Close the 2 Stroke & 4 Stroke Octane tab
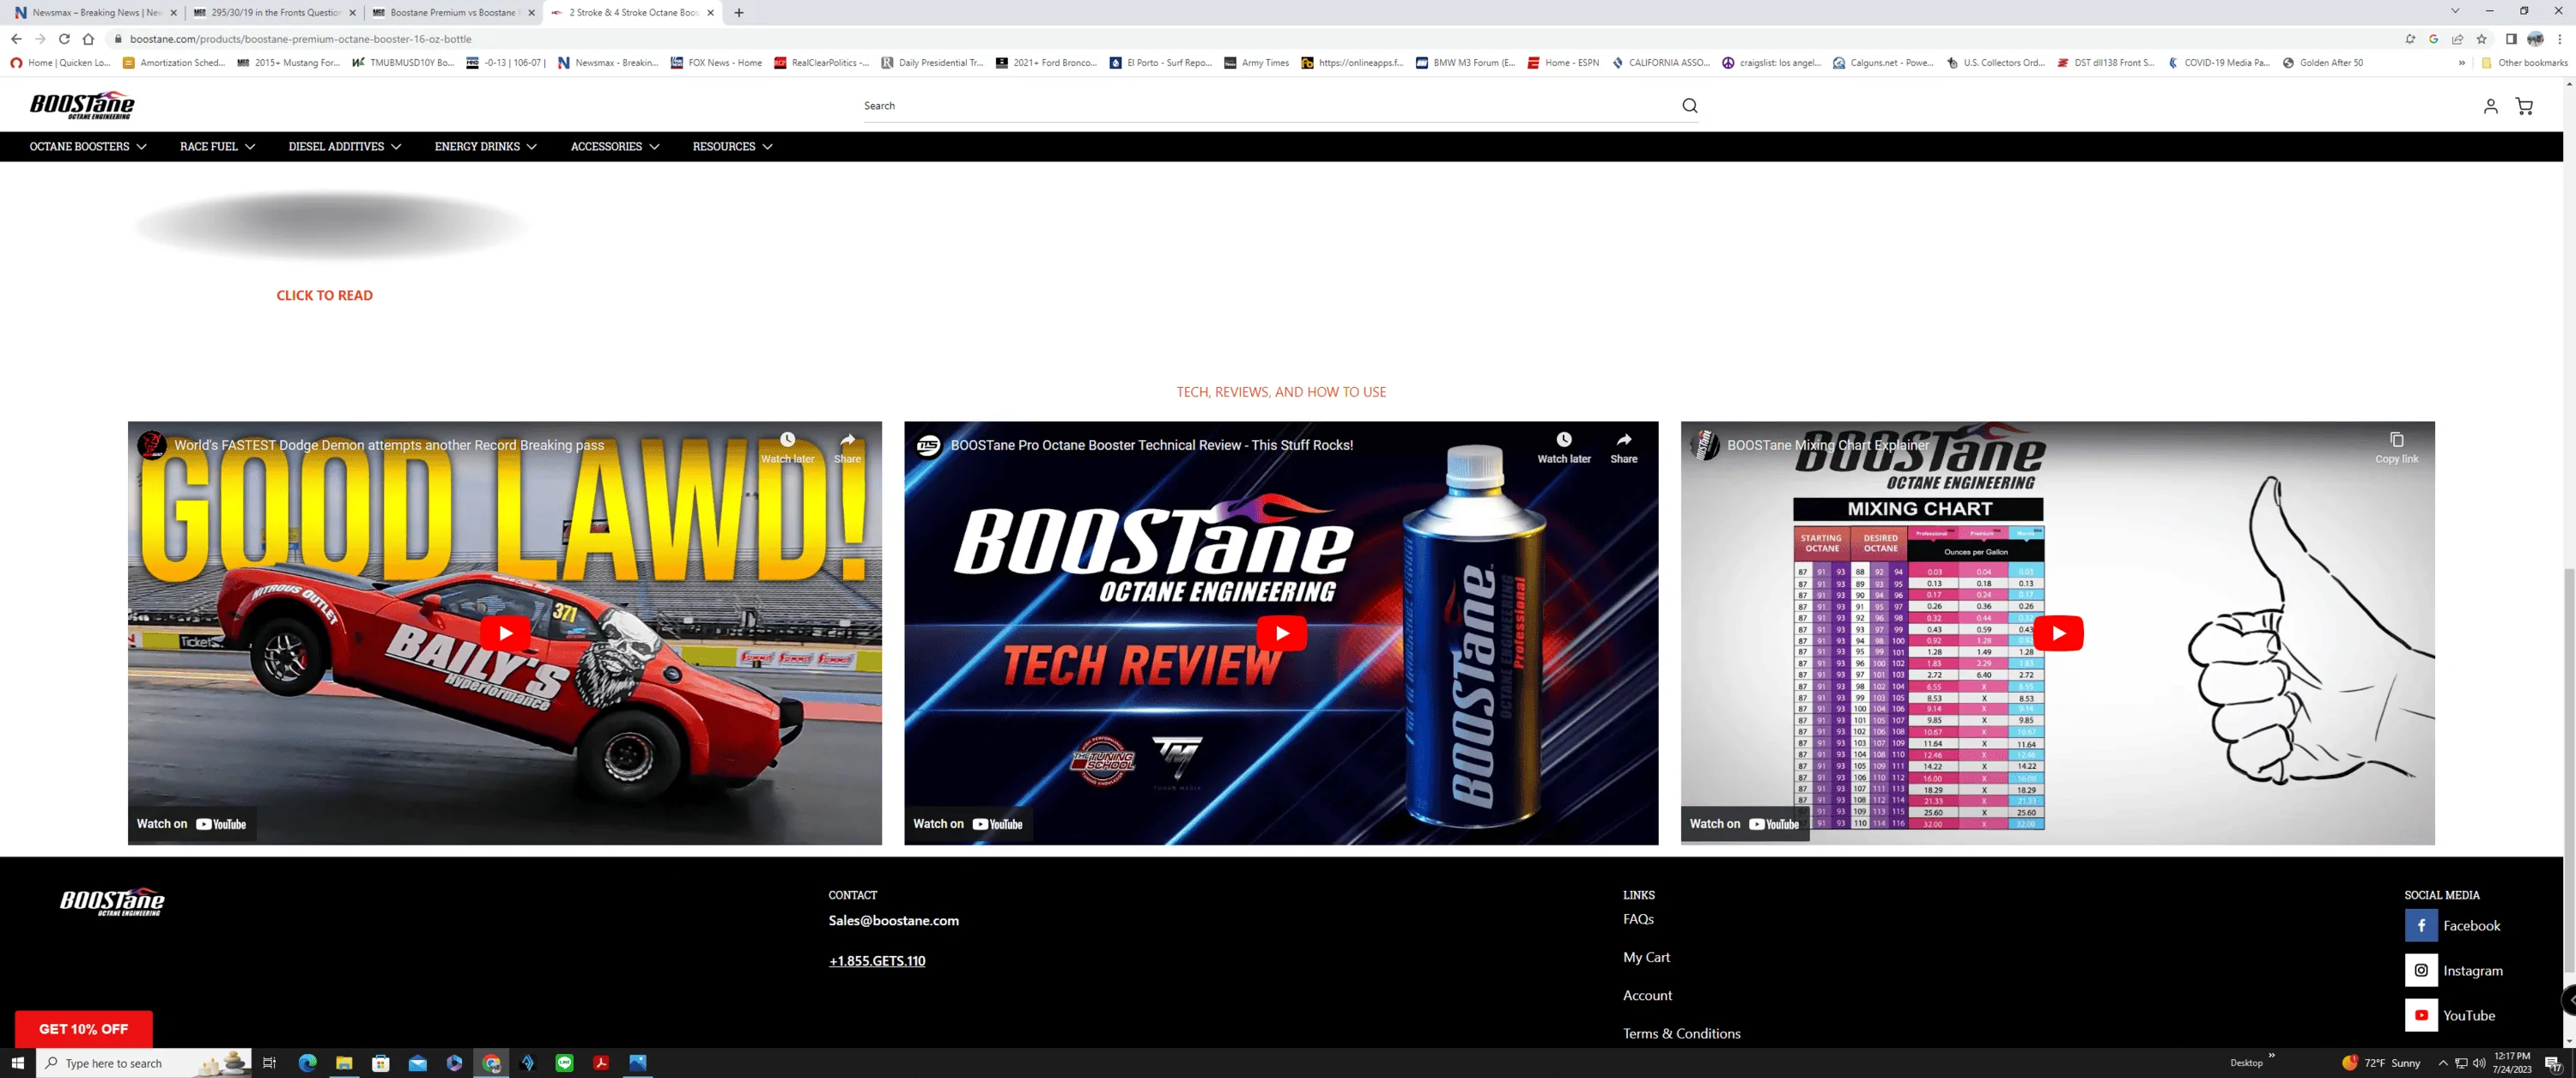2576x1078 pixels. pyautogui.click(x=710, y=13)
